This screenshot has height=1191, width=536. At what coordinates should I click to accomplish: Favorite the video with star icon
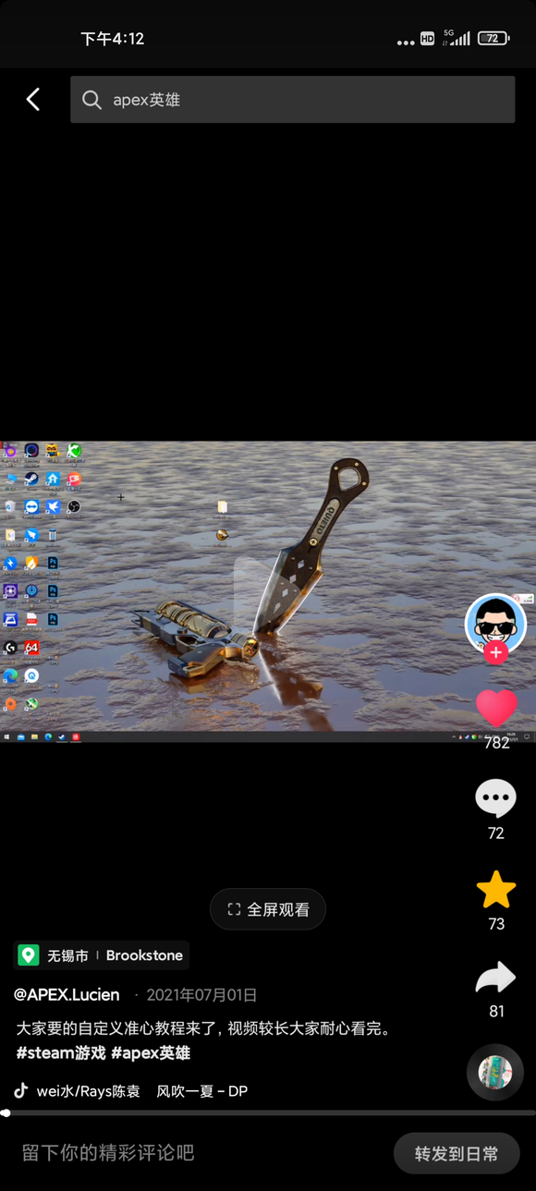coord(496,889)
